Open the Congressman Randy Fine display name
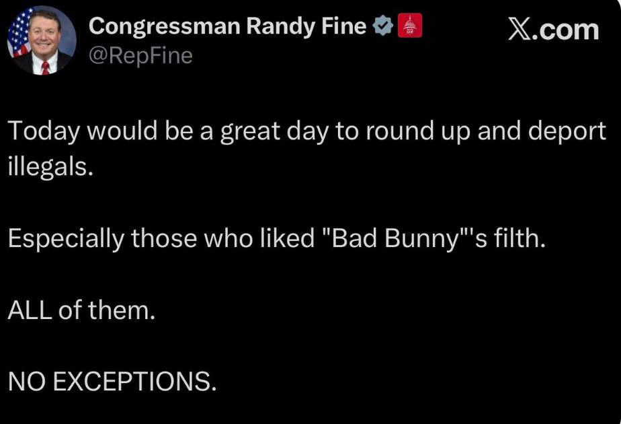Image resolution: width=621 pixels, height=424 pixels. [x=228, y=26]
